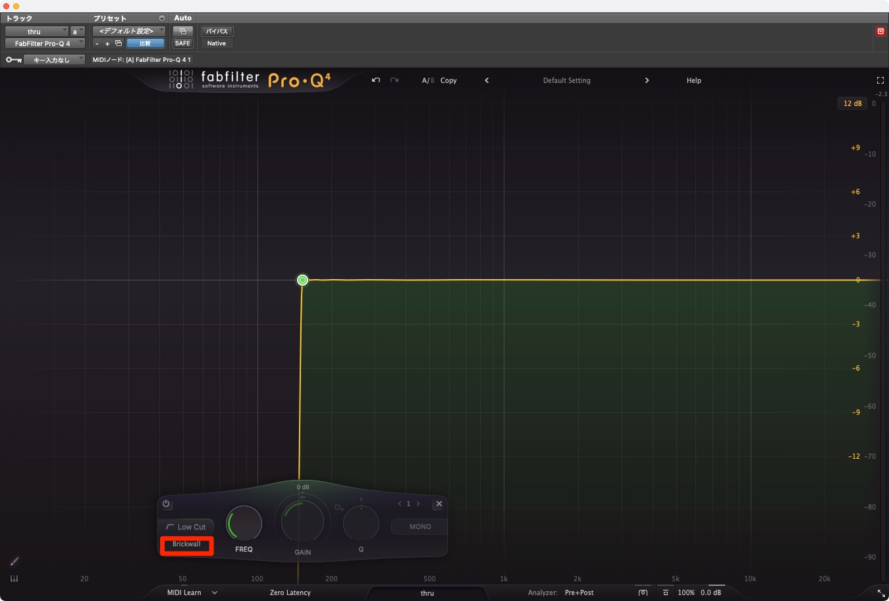Open the デフォルト設定 preset dropdown
Viewport: 889px width, 601px height.
click(128, 31)
